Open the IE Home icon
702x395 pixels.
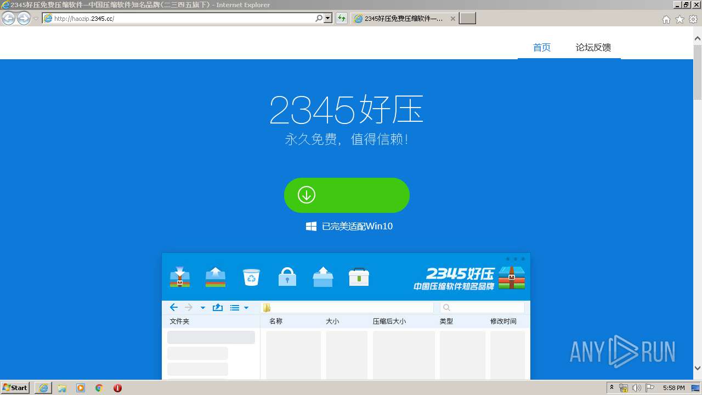pos(666,19)
